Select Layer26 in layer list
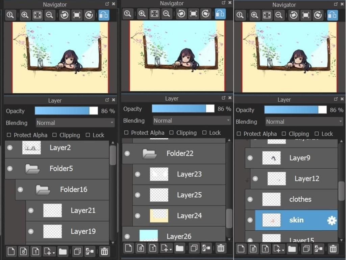This screenshot has width=346, height=260. [x=174, y=234]
